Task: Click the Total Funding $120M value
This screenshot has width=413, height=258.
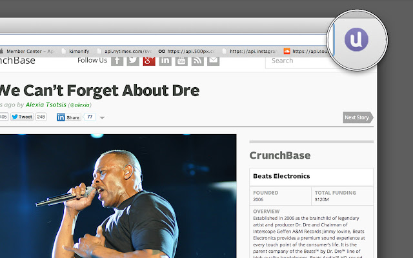Action: 321,199
